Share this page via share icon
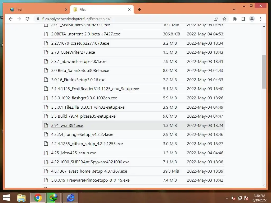 click(x=216, y=19)
